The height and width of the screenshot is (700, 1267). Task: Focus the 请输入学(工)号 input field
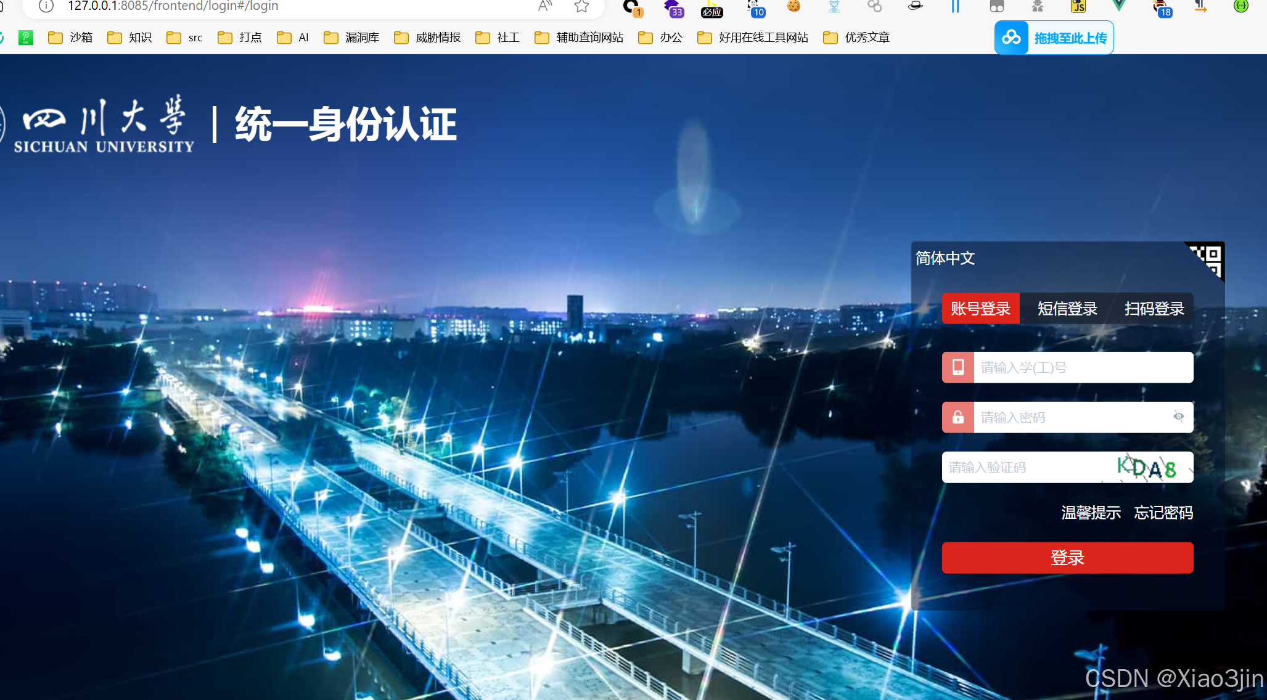coord(1083,367)
